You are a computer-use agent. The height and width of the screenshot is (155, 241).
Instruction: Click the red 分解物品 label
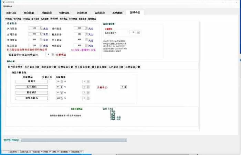click(x=61, y=55)
